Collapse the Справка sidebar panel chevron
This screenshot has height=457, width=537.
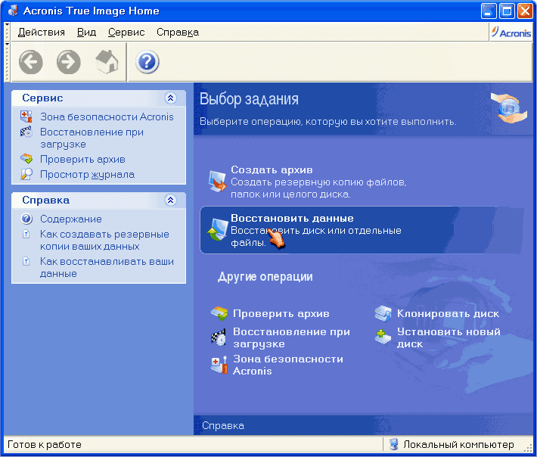pos(170,200)
